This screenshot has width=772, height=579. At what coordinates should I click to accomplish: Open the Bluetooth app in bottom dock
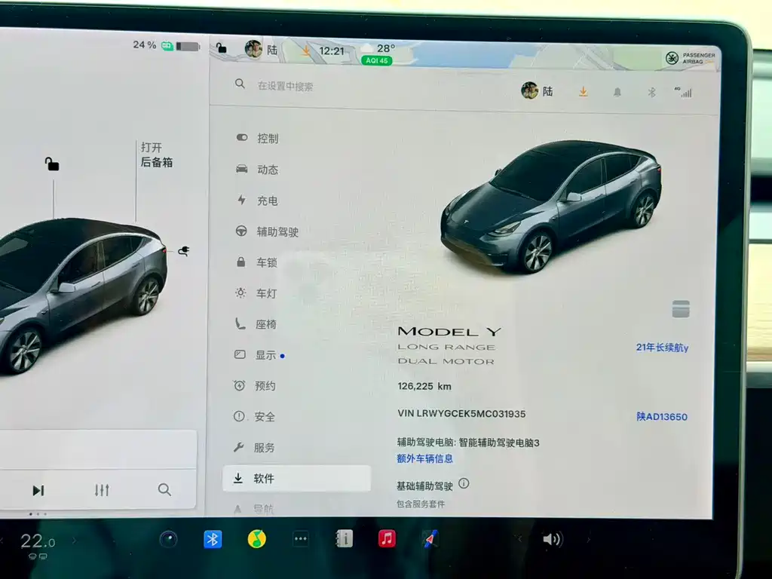click(213, 539)
